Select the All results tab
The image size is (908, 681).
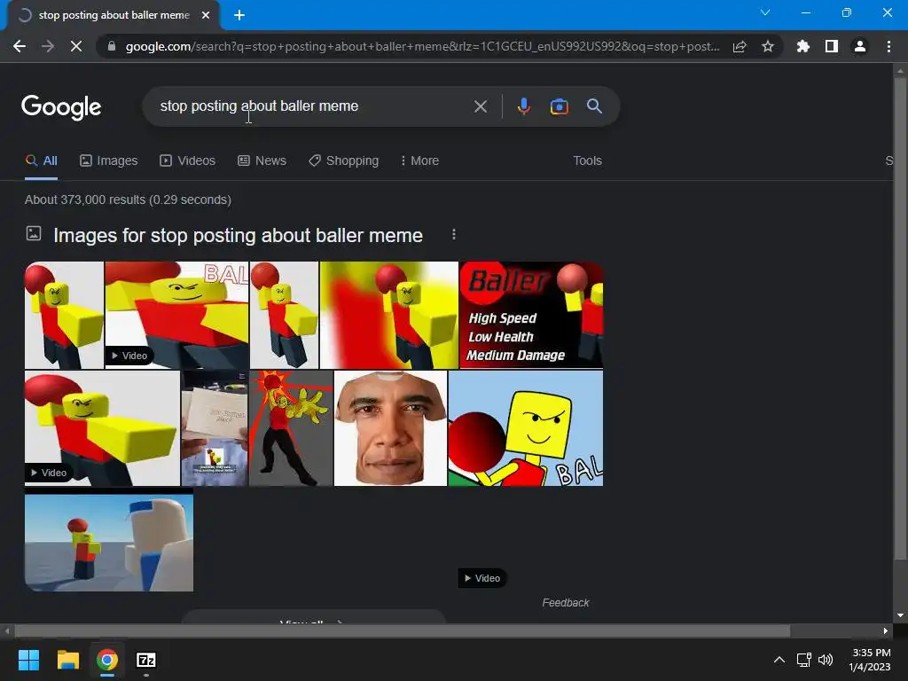pos(41,160)
